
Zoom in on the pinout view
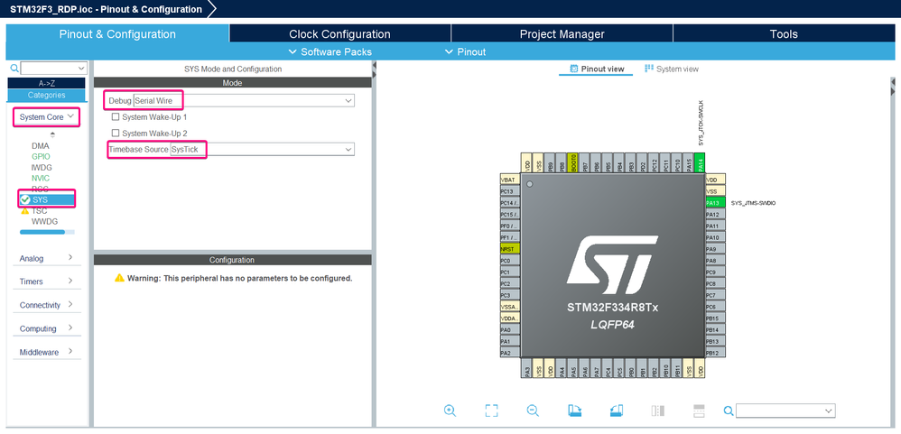point(450,410)
